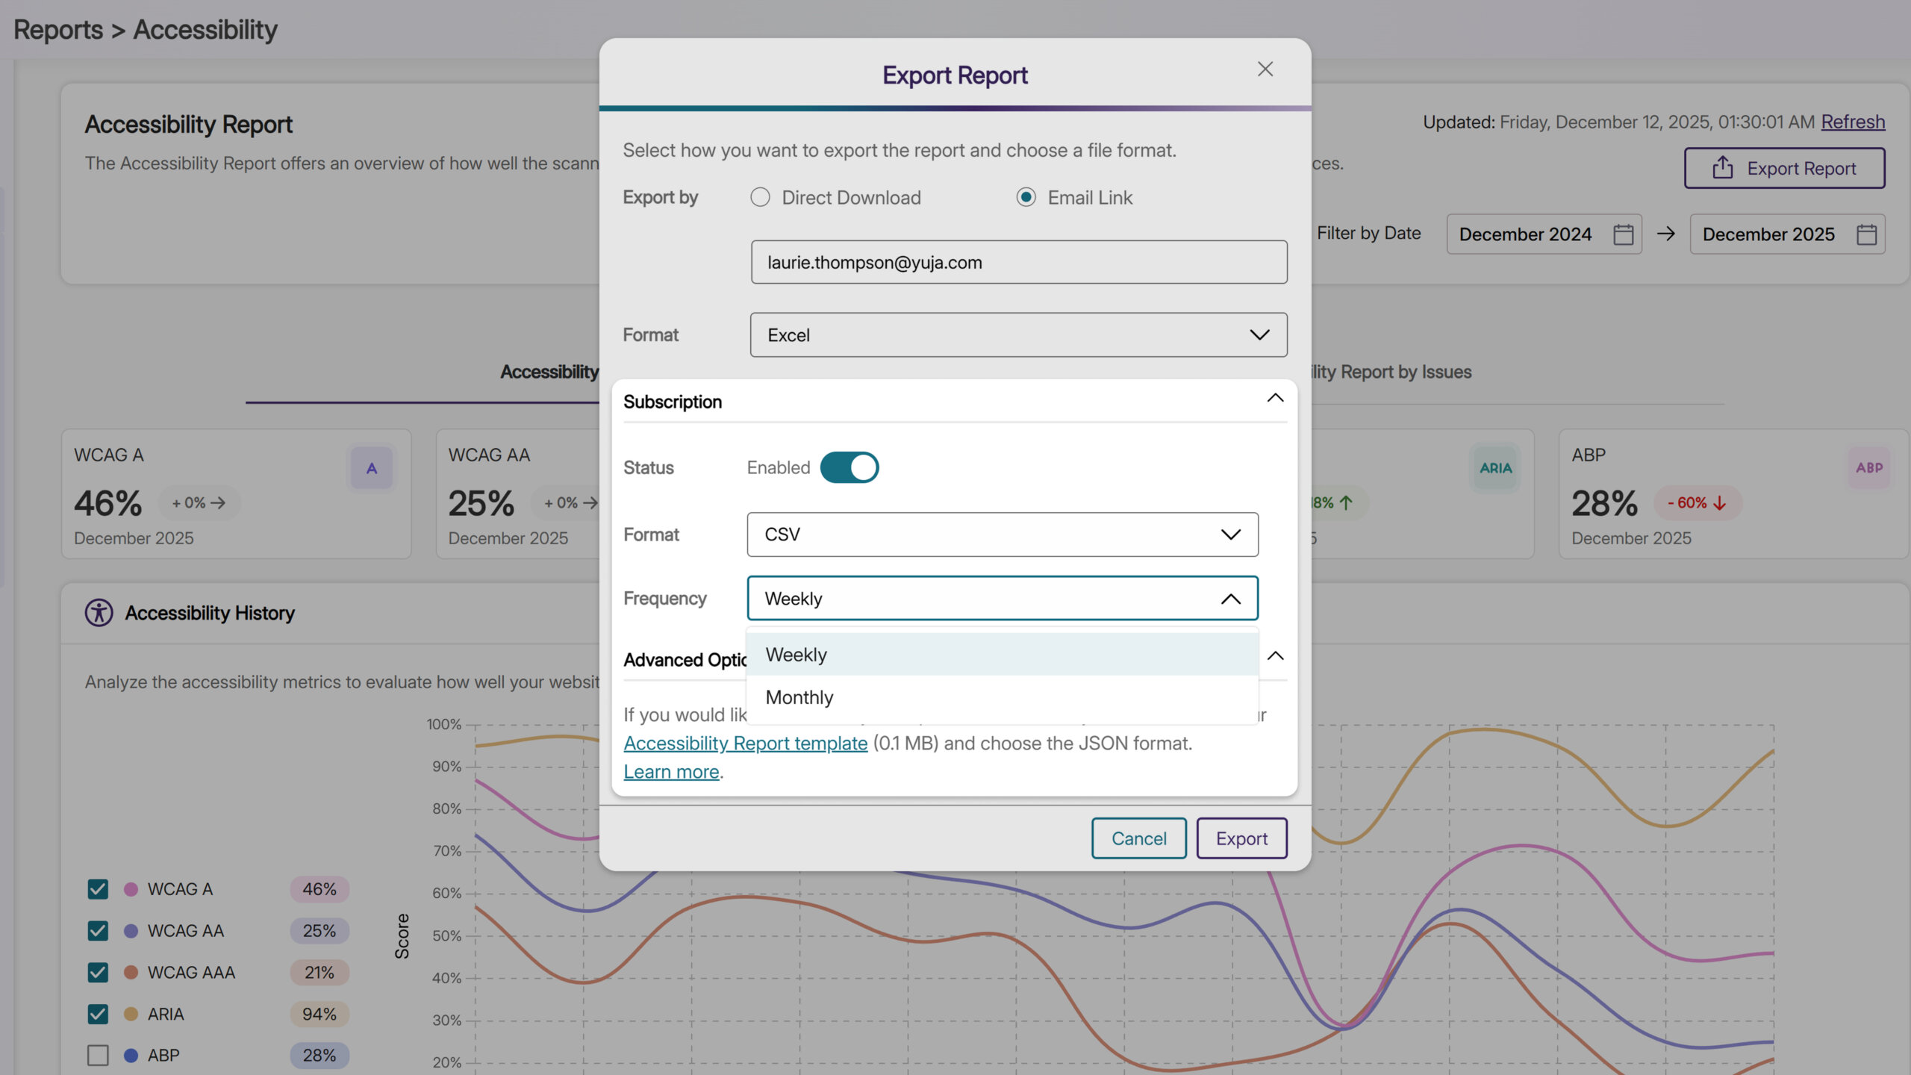Click the Cancel button
This screenshot has width=1911, height=1075.
pyautogui.click(x=1138, y=838)
